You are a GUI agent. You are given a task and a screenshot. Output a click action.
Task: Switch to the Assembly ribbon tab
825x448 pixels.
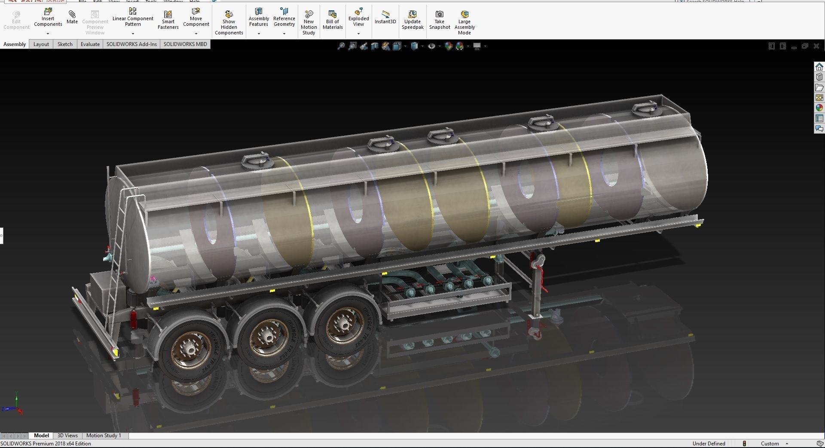[x=15, y=44]
